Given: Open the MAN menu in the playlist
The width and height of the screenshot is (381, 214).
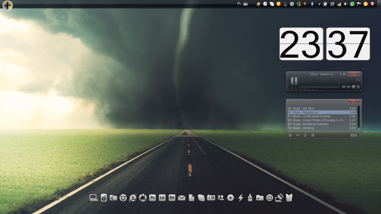Looking at the screenshot, I should pyautogui.click(x=354, y=135).
